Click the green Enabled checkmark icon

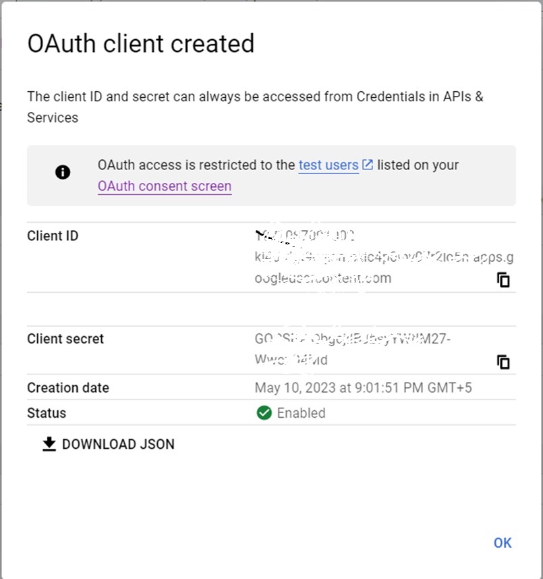tap(264, 413)
